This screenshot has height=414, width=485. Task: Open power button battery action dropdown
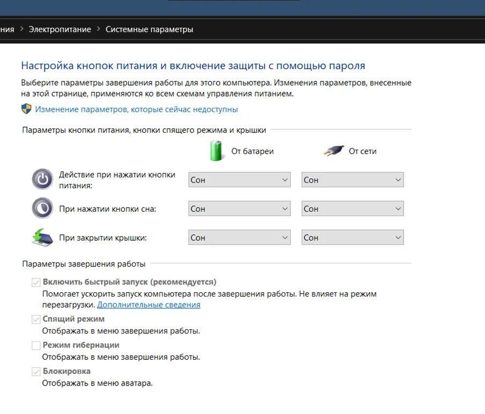point(239,180)
